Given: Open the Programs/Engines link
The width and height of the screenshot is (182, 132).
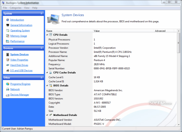Looking at the screenshot, I should point(20,84).
